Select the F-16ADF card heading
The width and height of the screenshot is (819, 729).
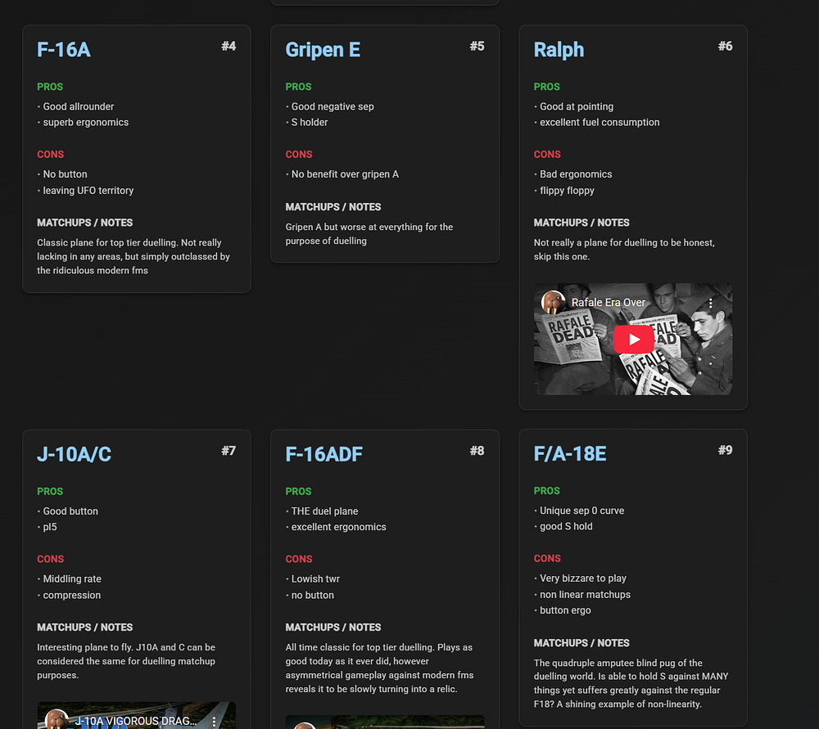click(324, 454)
